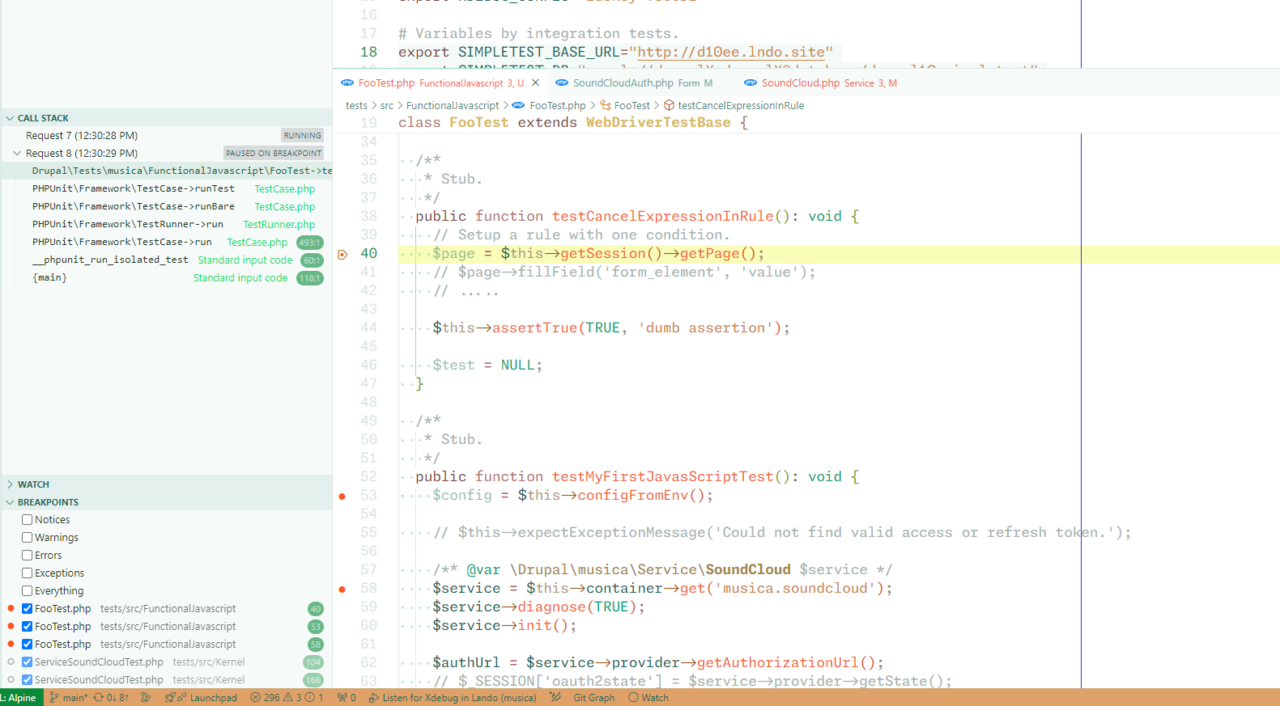Click the PHP icon on SoundCloud.php tab
The height and width of the screenshot is (706, 1280).
(751, 83)
